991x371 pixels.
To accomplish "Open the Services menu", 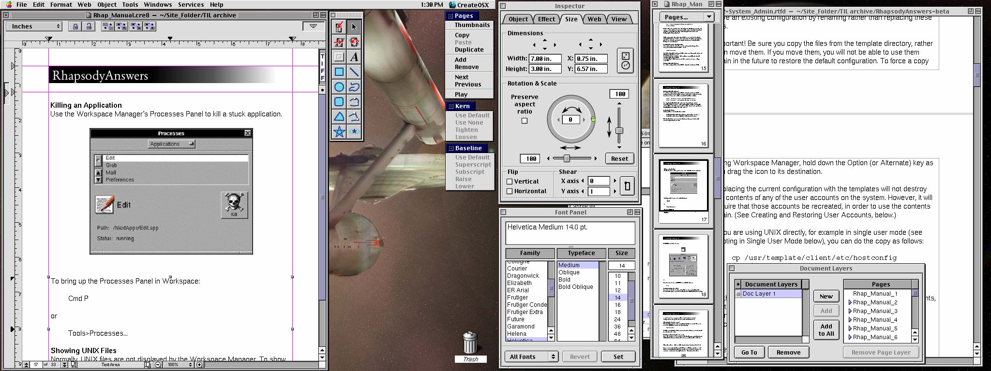I will (191, 4).
